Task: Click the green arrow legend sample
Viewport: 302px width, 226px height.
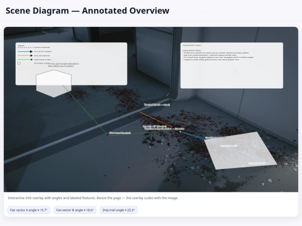Action: pyautogui.click(x=25, y=60)
